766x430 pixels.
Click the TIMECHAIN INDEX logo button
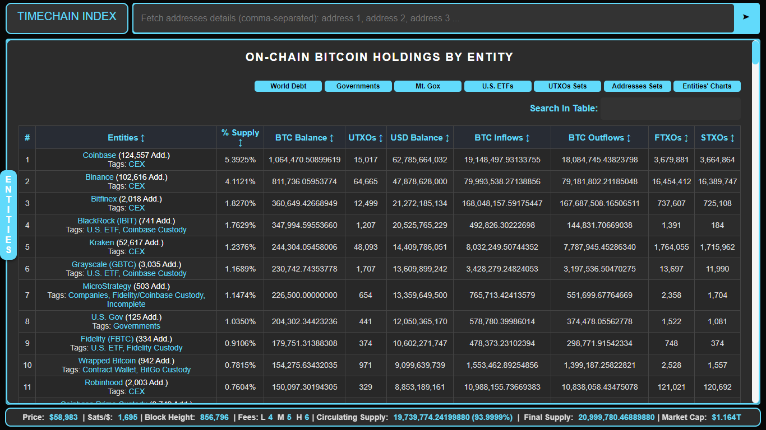pyautogui.click(x=67, y=17)
